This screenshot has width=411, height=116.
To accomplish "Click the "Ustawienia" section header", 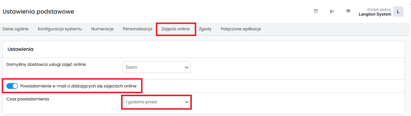I will point(20,49).
